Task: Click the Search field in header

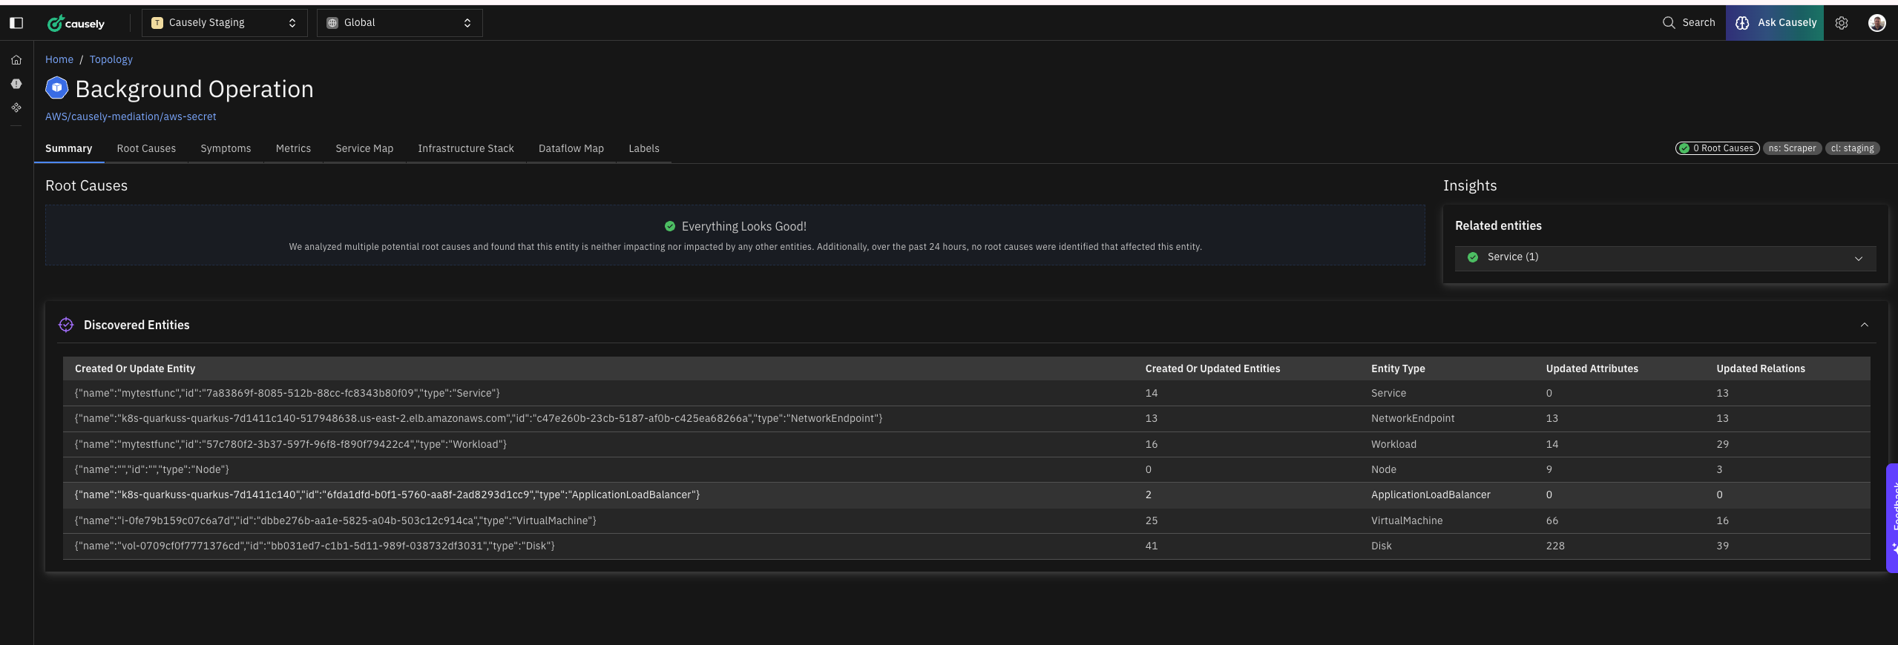Action: (x=1688, y=23)
